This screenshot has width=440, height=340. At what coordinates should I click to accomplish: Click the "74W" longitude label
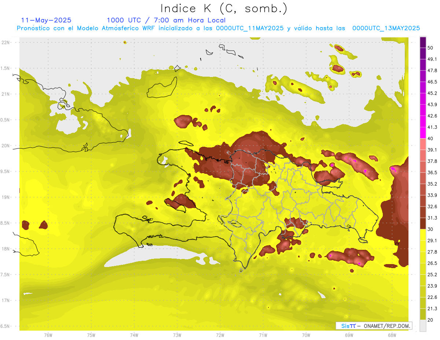134,335
